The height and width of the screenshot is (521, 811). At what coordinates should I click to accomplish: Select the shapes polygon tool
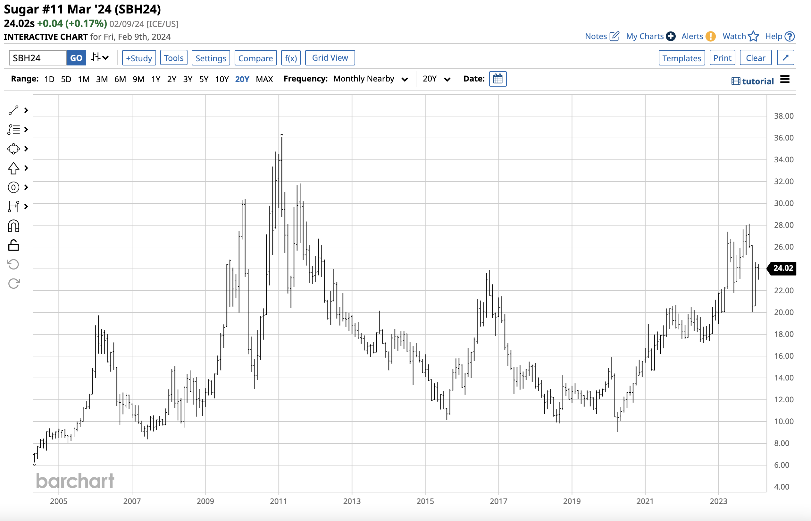click(13, 149)
